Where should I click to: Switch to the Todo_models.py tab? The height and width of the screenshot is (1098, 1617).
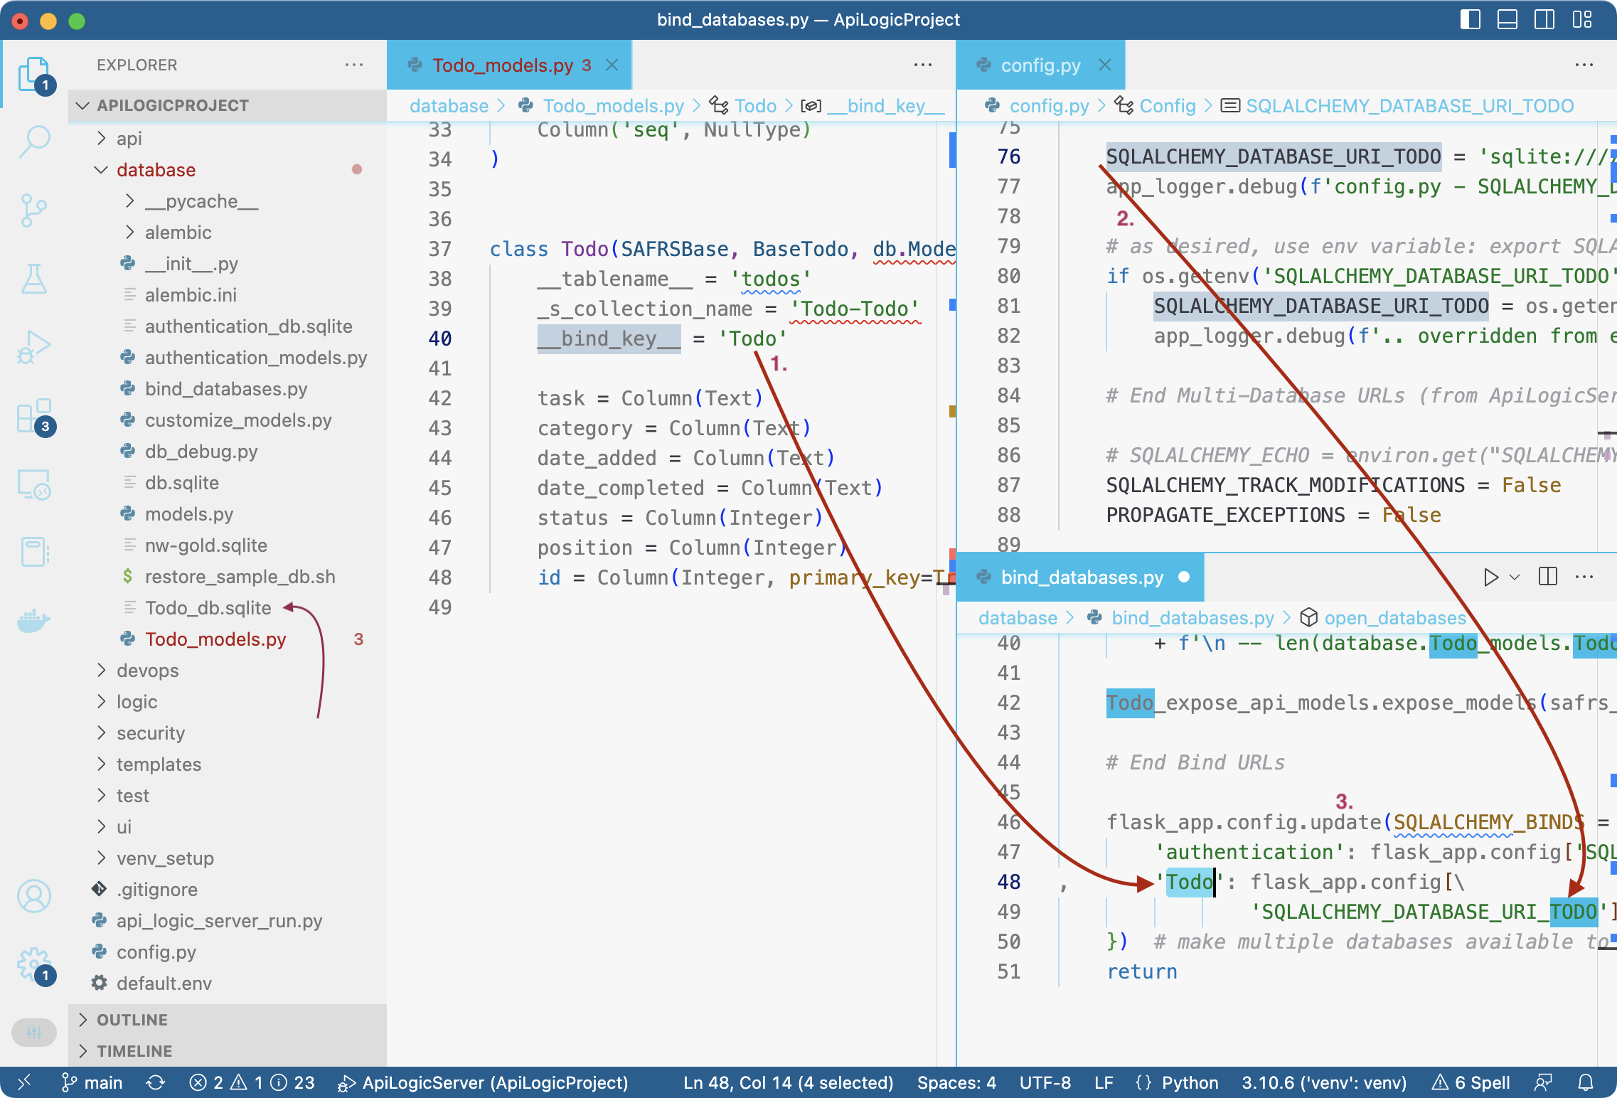[x=509, y=65]
